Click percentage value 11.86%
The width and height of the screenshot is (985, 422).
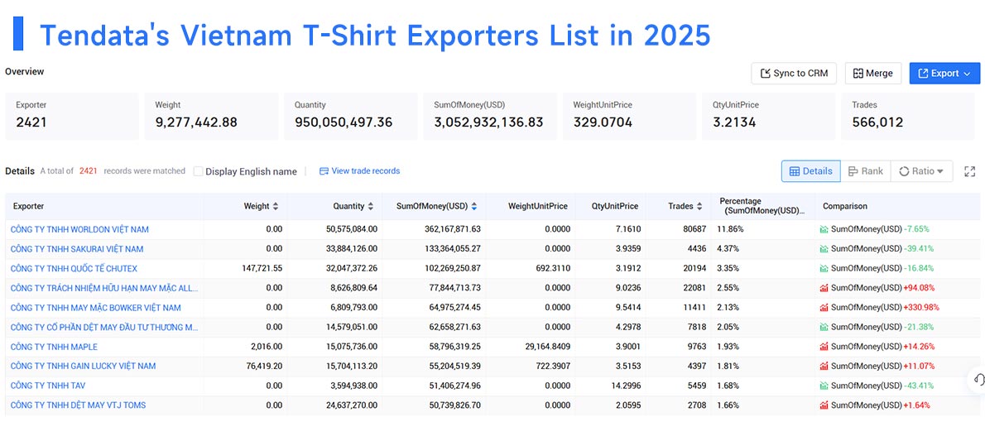[x=729, y=229]
